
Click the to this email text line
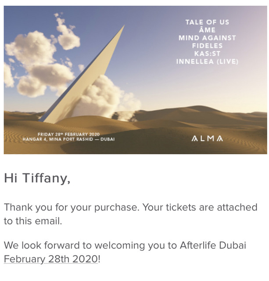tap(33, 221)
